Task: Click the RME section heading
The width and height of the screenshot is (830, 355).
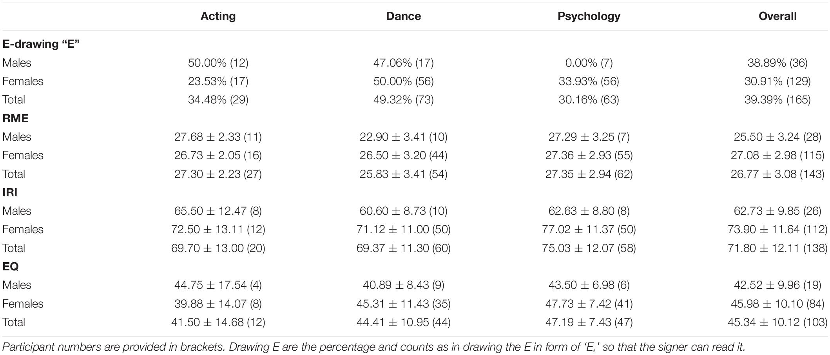Action: [x=15, y=118]
